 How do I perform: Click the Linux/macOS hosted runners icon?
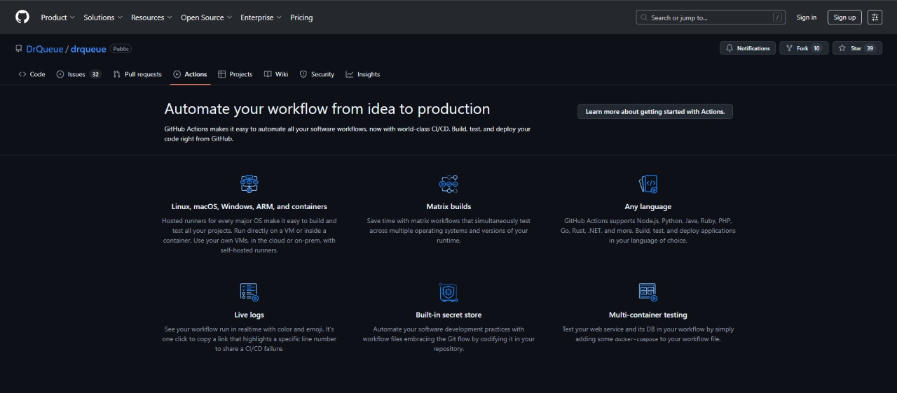pyautogui.click(x=249, y=184)
